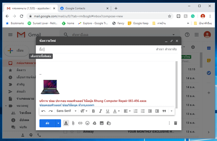Close the new message compose window

tap(177, 41)
